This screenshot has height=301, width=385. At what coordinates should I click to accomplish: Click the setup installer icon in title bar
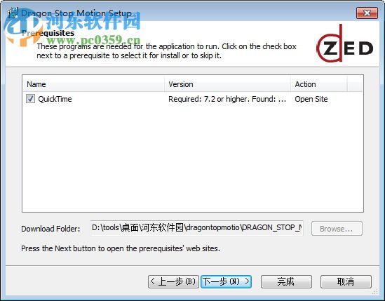point(13,13)
